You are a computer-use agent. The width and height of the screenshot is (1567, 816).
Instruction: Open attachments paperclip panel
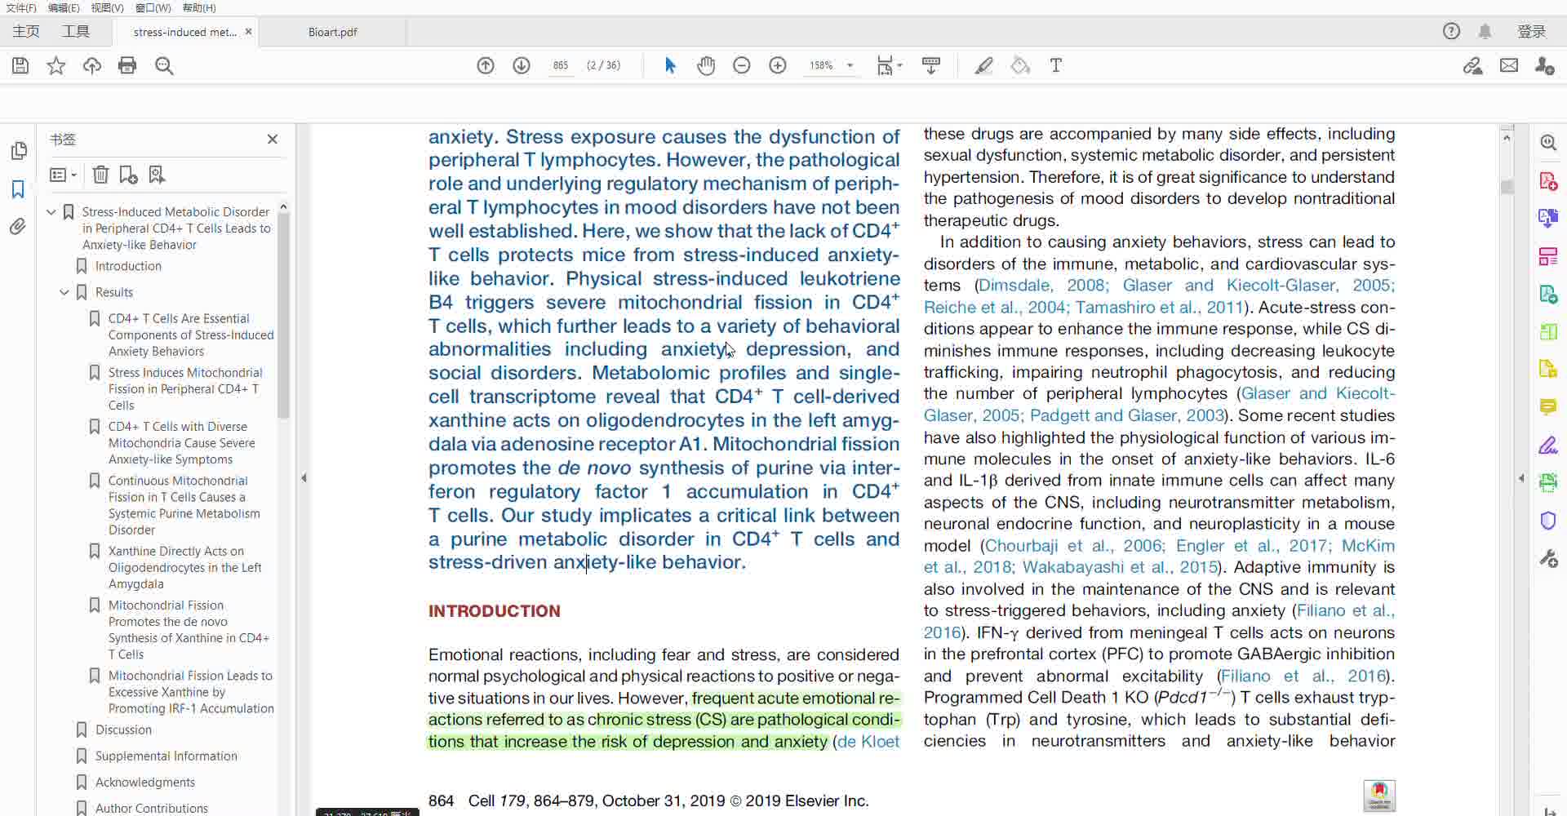point(18,227)
